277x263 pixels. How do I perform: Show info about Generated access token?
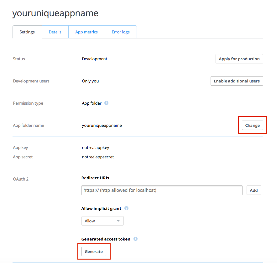135,239
